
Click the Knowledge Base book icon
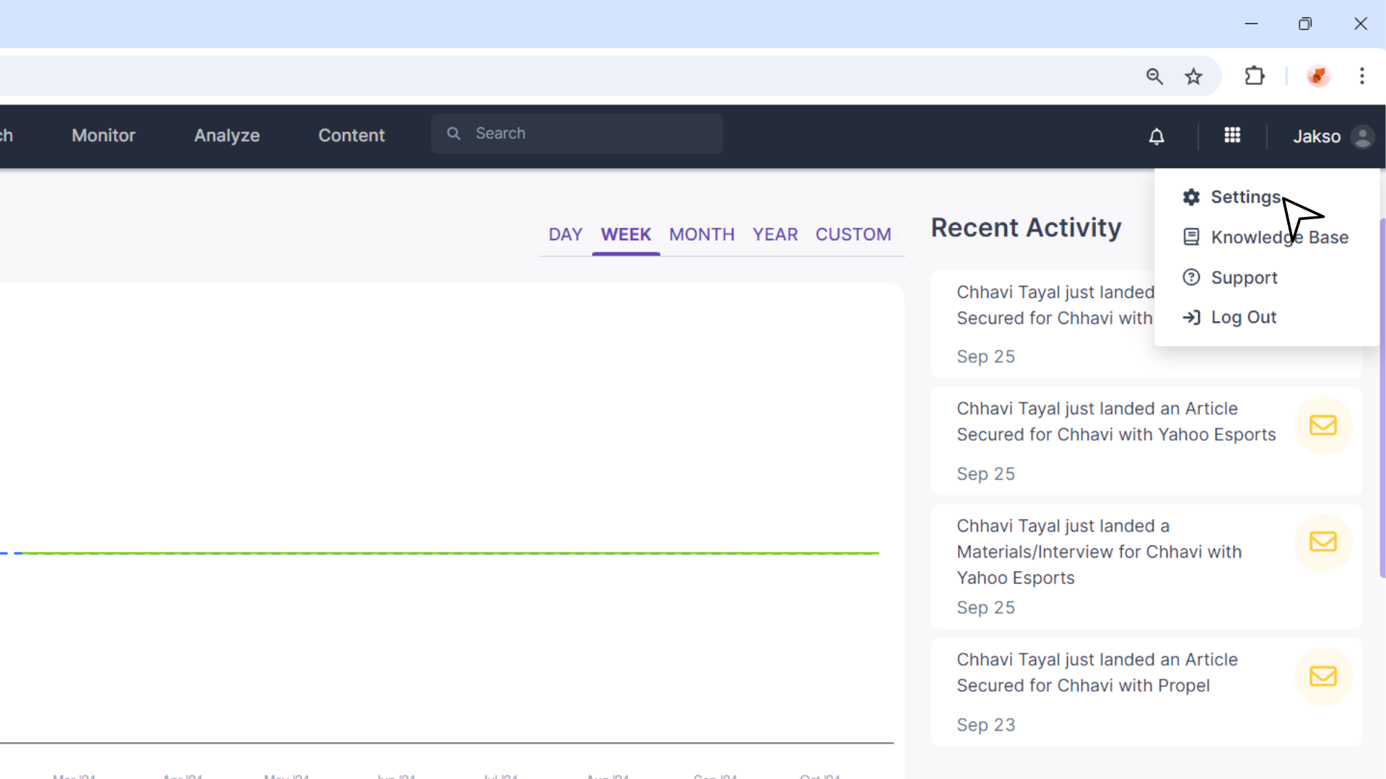(x=1191, y=237)
